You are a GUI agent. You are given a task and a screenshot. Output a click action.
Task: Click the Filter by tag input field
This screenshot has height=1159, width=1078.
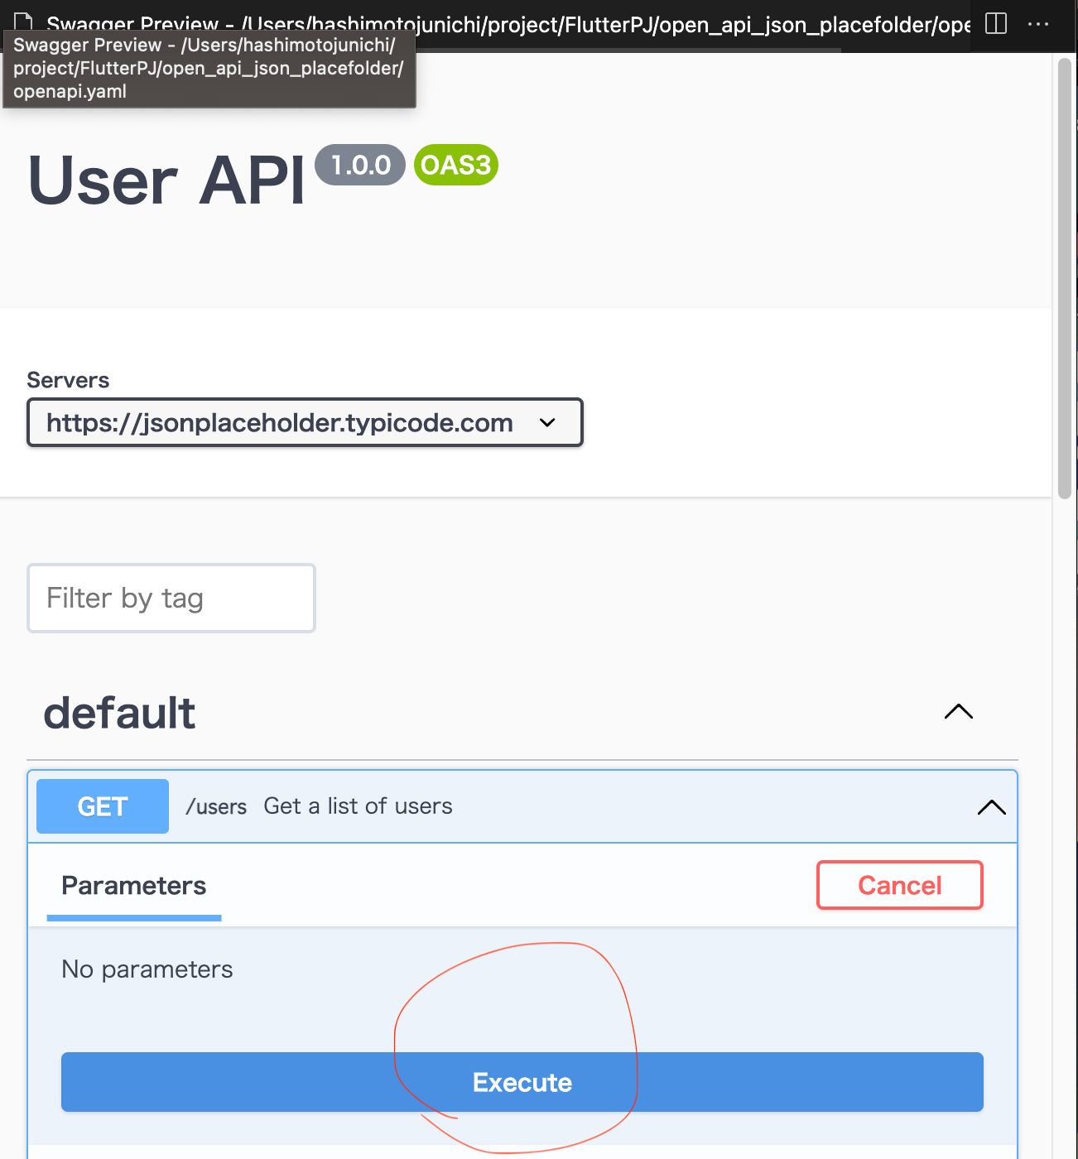[x=171, y=598]
